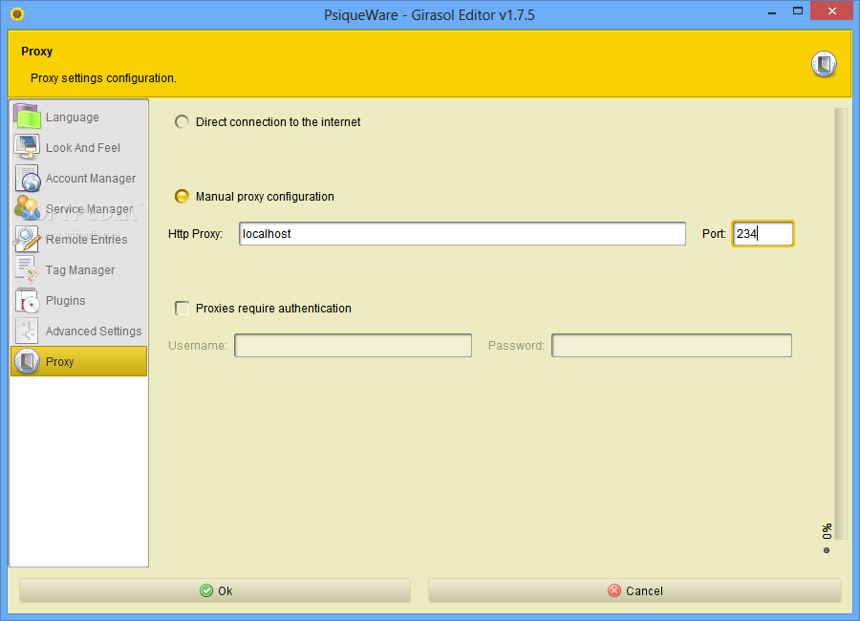Click into the Http Proxy localhost field
860x621 pixels.
462,234
